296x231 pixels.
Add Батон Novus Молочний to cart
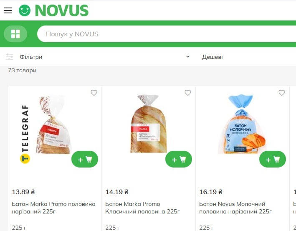(273, 159)
